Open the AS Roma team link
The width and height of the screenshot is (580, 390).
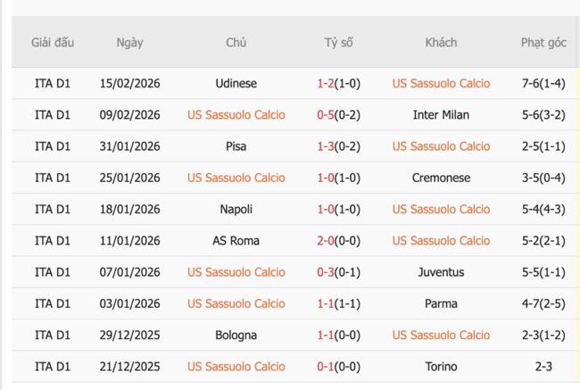click(236, 240)
